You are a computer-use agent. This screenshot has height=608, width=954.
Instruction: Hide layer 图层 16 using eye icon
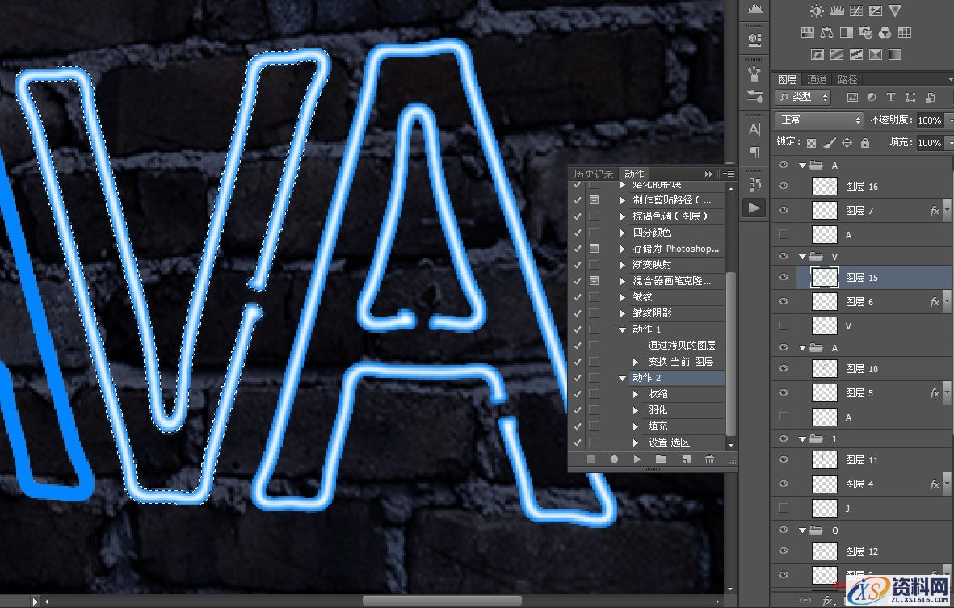[x=782, y=187]
